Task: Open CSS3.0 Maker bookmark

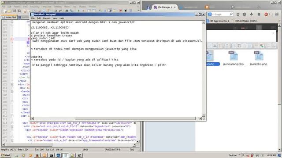Action: (x=245, y=21)
